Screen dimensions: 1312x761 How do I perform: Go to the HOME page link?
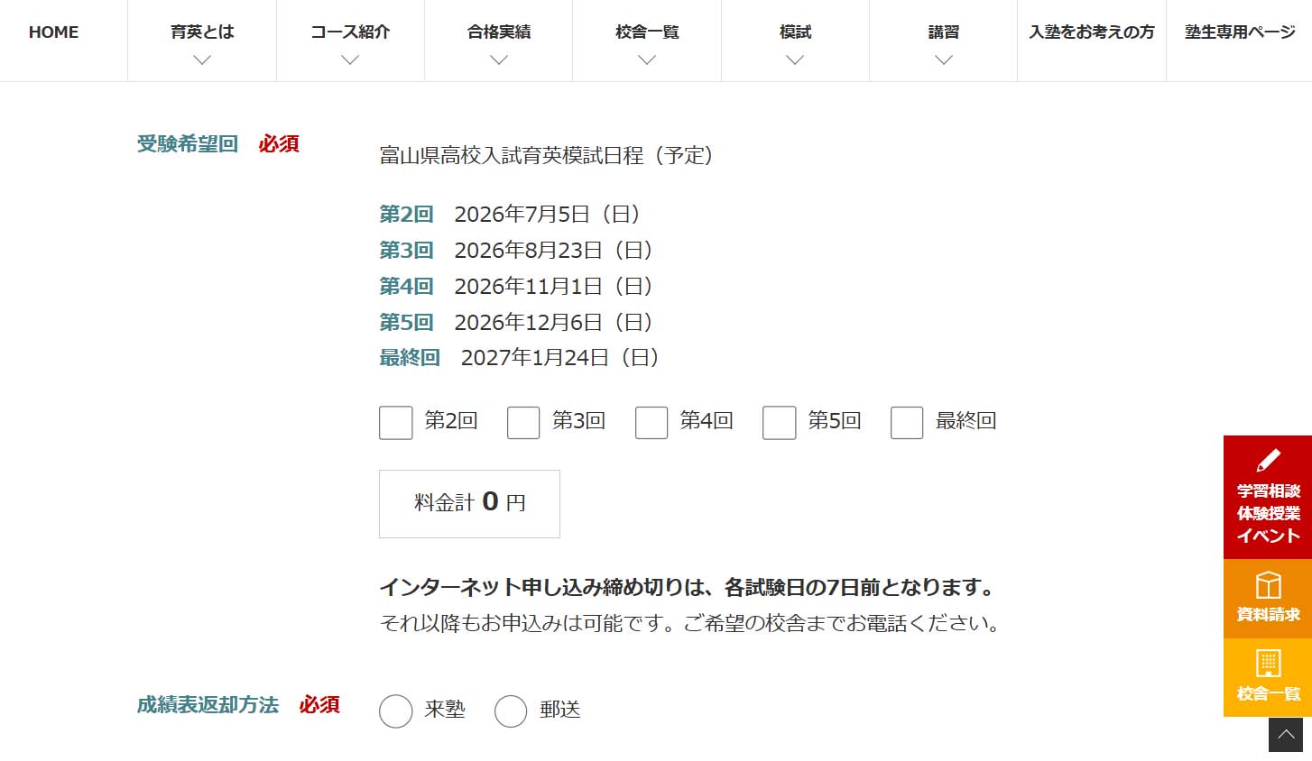click(x=54, y=32)
